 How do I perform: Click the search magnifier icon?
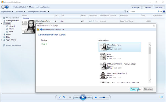(x=158, y=11)
